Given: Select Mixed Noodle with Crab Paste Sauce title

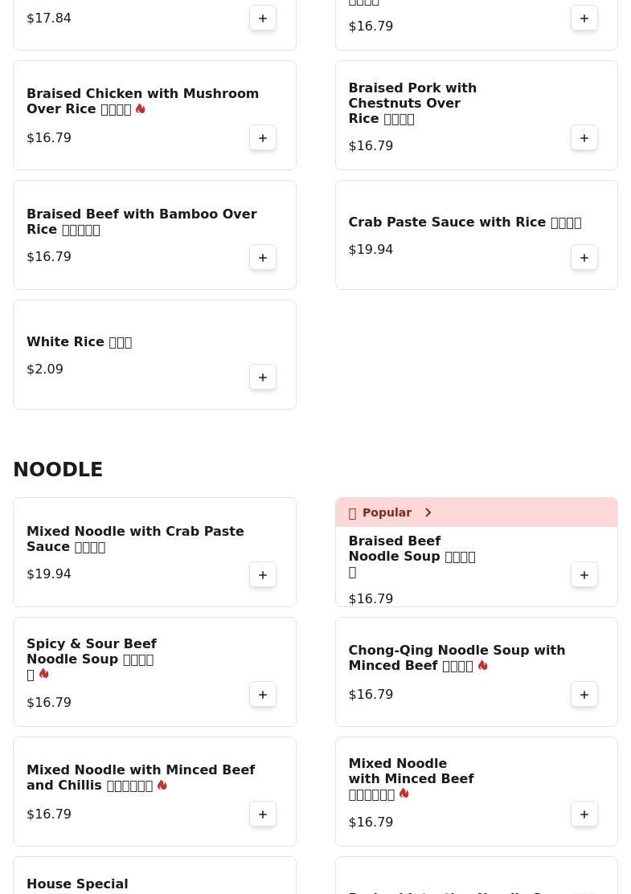Looking at the screenshot, I should pos(135,539).
